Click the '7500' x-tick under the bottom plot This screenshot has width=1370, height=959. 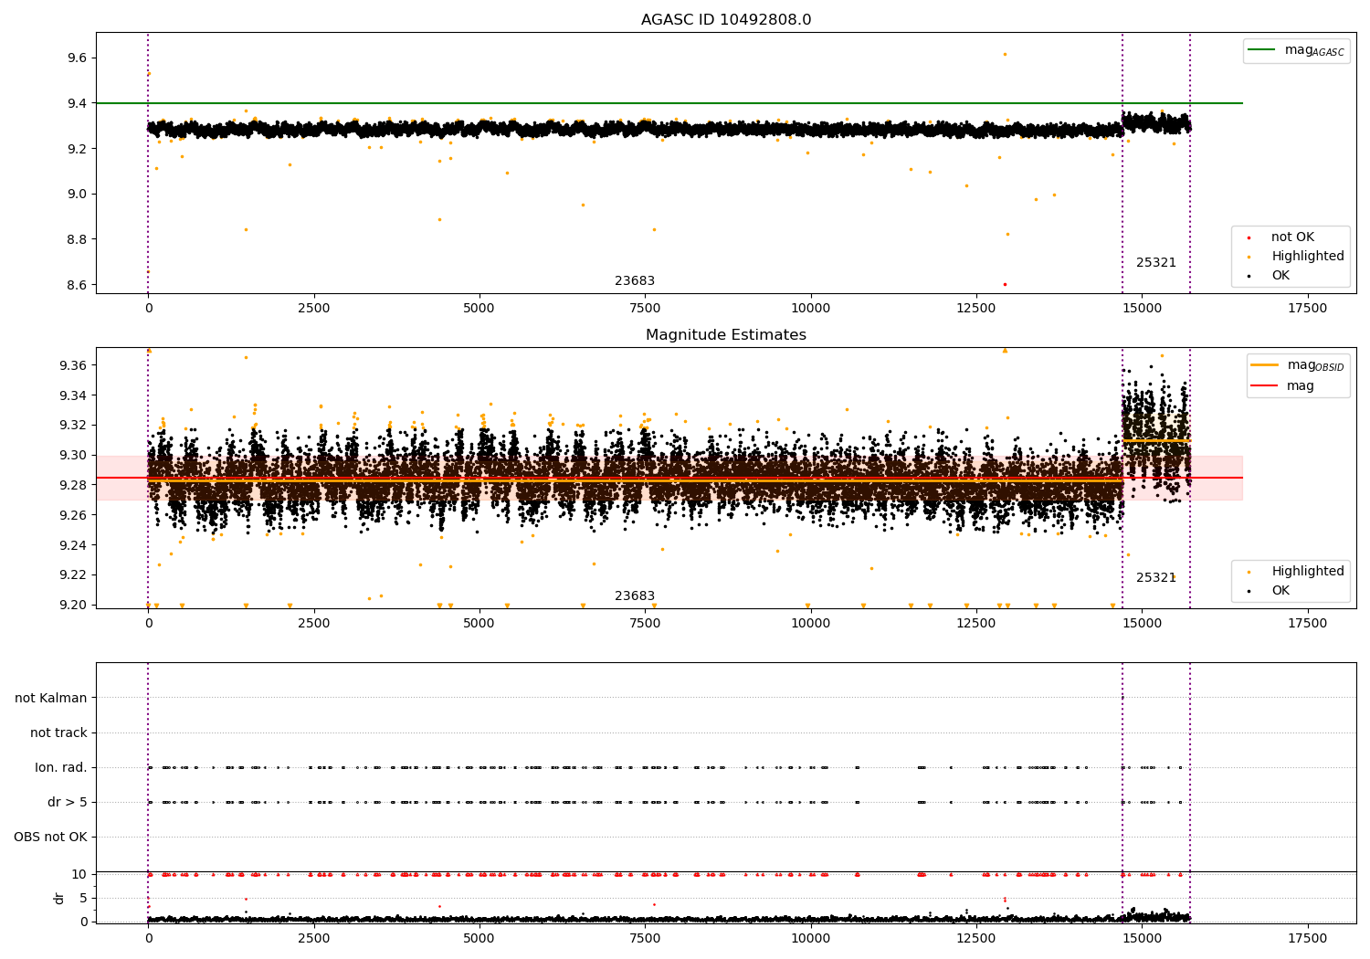coord(645,938)
